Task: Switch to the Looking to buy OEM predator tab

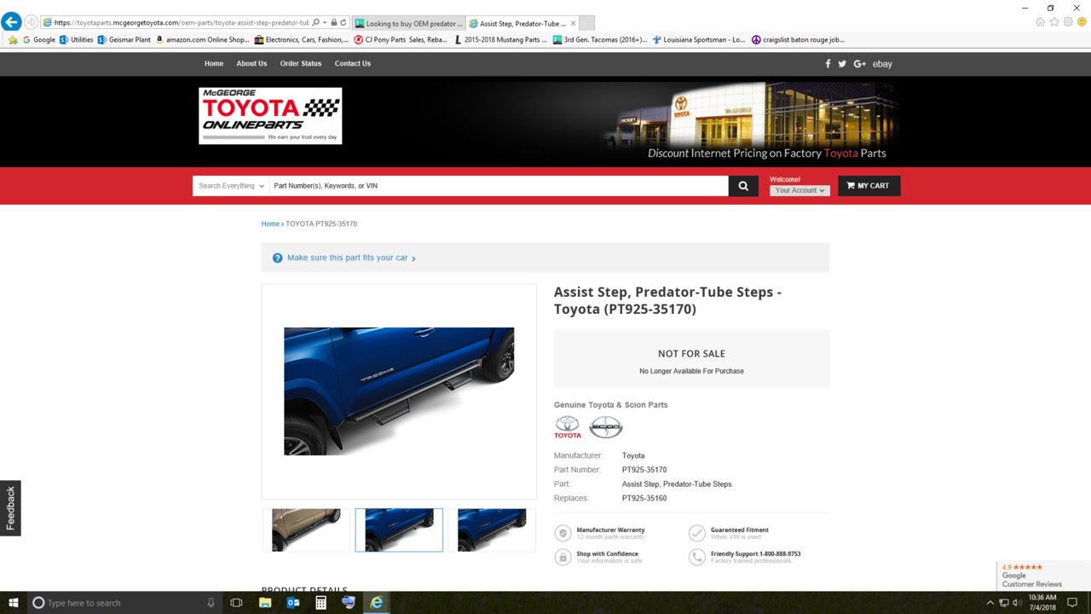Action: (408, 24)
